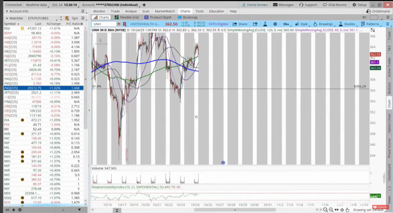Open Watchlist section menu icon
This screenshot has height=213, width=393.
click(83, 18)
